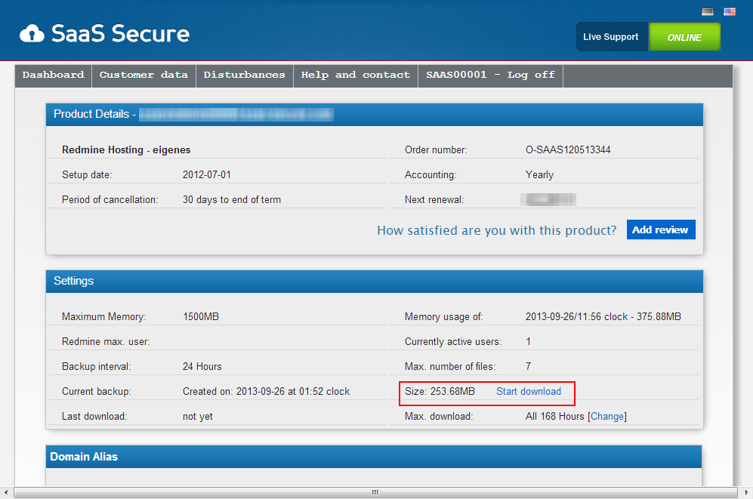The width and height of the screenshot is (753, 499).
Task: Open the Dashboard tab
Action: point(53,75)
